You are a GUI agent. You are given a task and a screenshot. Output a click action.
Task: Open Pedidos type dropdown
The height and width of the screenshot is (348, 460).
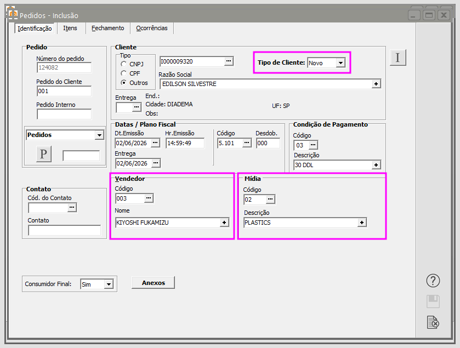coord(99,135)
